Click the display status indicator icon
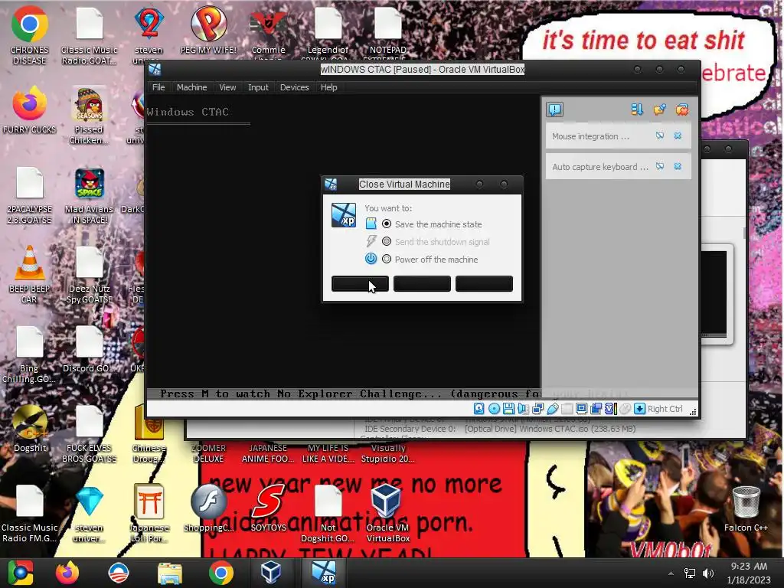Image resolution: width=784 pixels, height=588 pixels. 582,409
